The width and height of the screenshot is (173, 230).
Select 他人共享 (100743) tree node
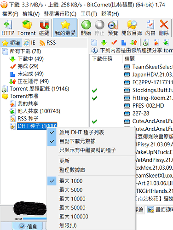click(x=39, y=111)
